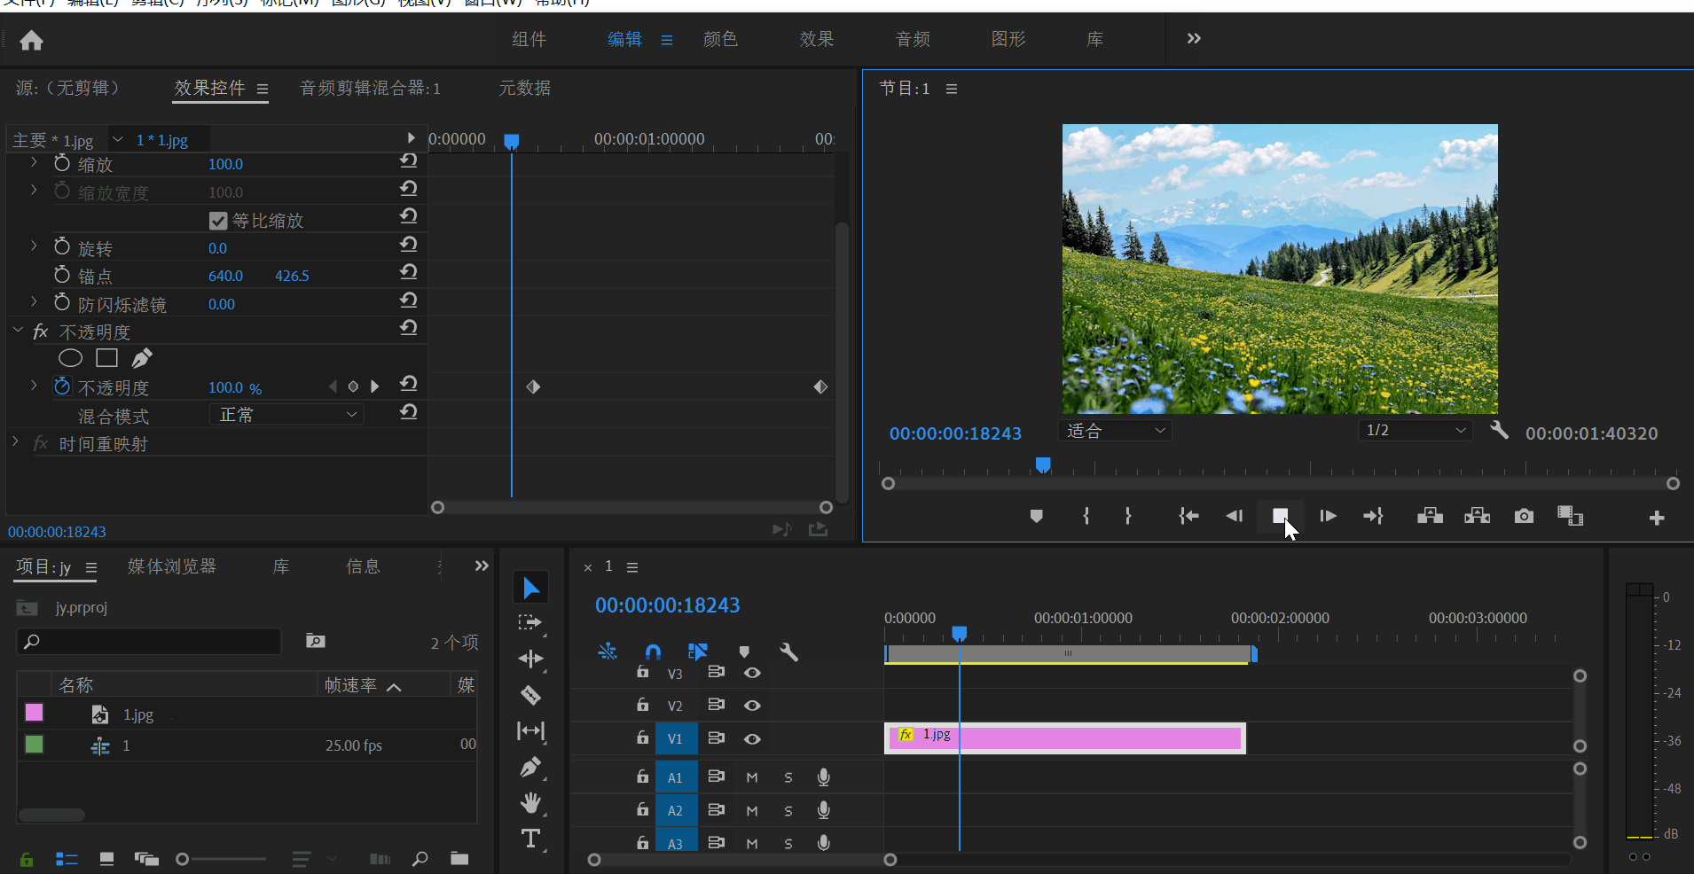
Task: Open the blend mode dropdown
Action: click(x=286, y=415)
